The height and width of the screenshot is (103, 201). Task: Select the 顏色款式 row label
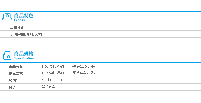(x=16, y=73)
